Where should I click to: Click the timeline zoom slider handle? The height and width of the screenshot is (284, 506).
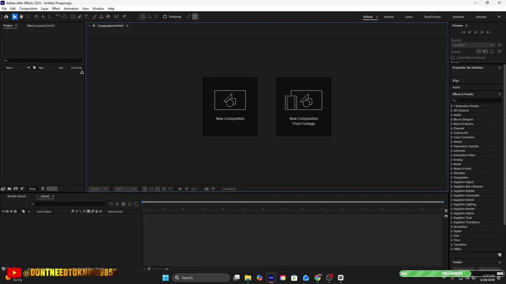coord(149,269)
